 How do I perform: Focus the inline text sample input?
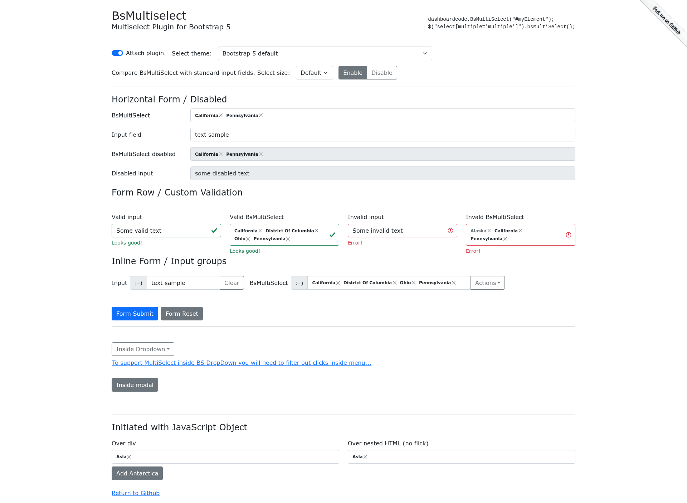pos(183,283)
